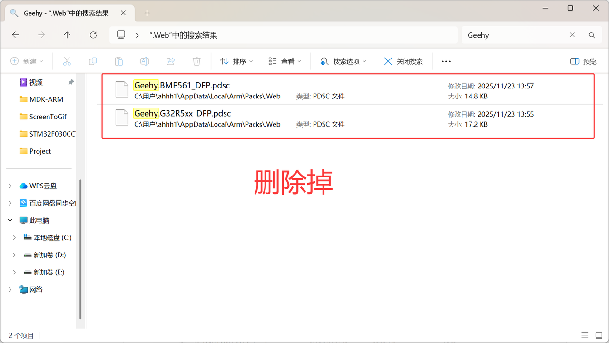This screenshot has width=609, height=343.
Task: Click the Copy icon in the toolbar
Action: (93, 61)
